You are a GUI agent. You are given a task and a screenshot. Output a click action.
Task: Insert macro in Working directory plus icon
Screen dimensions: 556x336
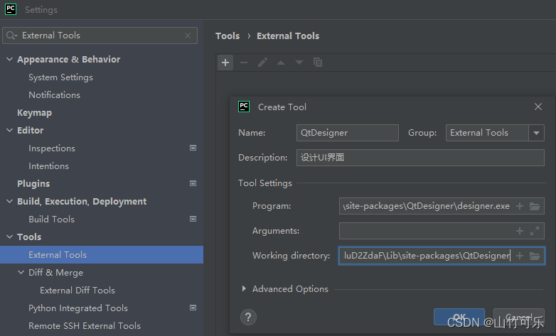coord(520,256)
